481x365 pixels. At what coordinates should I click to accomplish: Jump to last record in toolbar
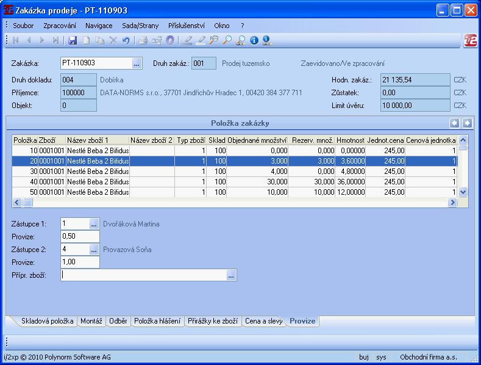click(x=55, y=40)
